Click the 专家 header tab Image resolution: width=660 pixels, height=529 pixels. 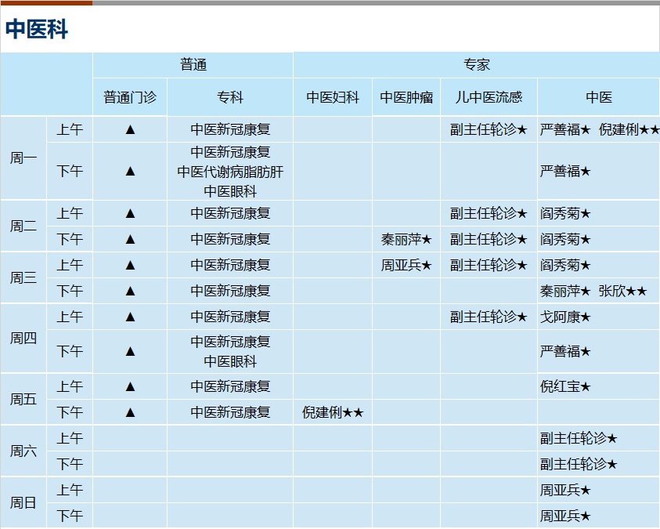click(x=476, y=65)
